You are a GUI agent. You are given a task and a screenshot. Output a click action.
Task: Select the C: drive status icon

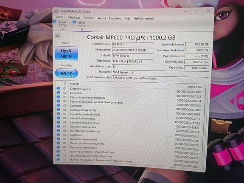click(x=54, y=21)
